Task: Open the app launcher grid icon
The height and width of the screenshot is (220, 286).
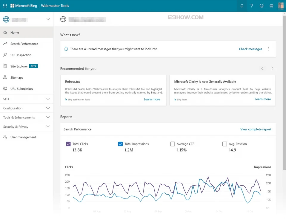Action: [x=5, y=6]
